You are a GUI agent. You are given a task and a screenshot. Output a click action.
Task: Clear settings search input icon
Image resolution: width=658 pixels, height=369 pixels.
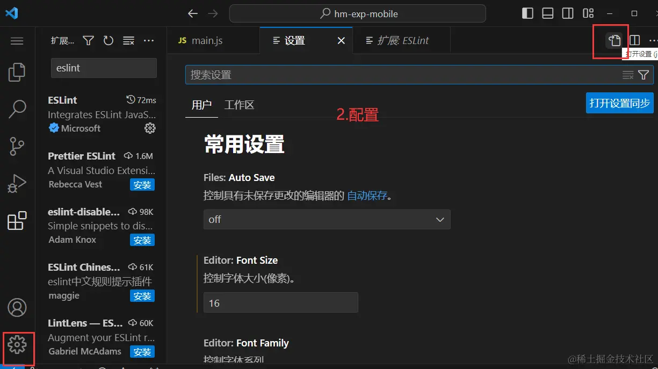[x=628, y=75]
